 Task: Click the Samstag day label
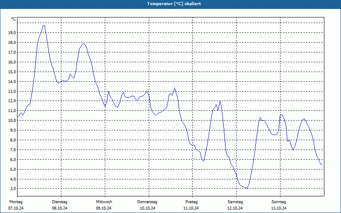point(235,202)
